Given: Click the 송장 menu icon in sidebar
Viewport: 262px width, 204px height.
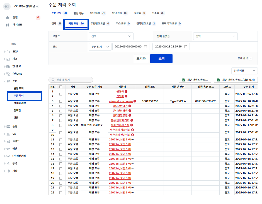Looking at the screenshot, I should click(x=8, y=127).
